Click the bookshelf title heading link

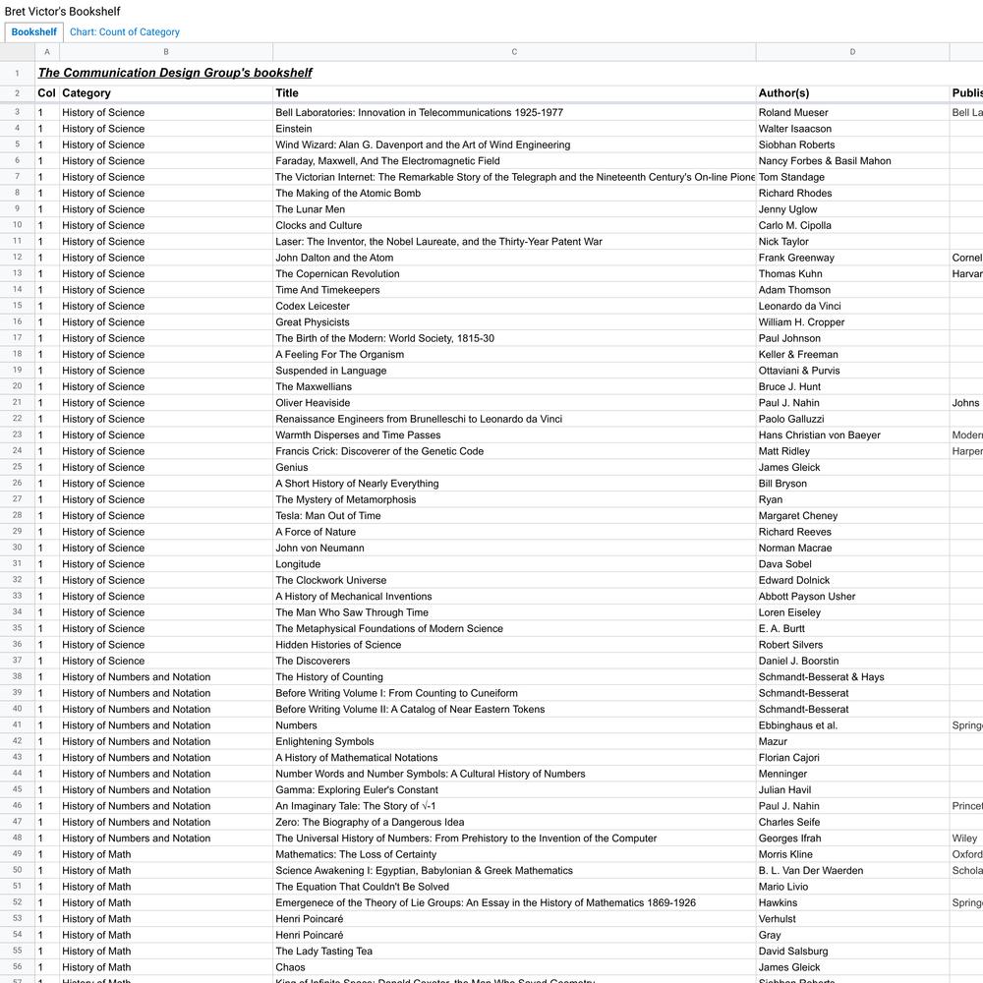click(x=175, y=73)
